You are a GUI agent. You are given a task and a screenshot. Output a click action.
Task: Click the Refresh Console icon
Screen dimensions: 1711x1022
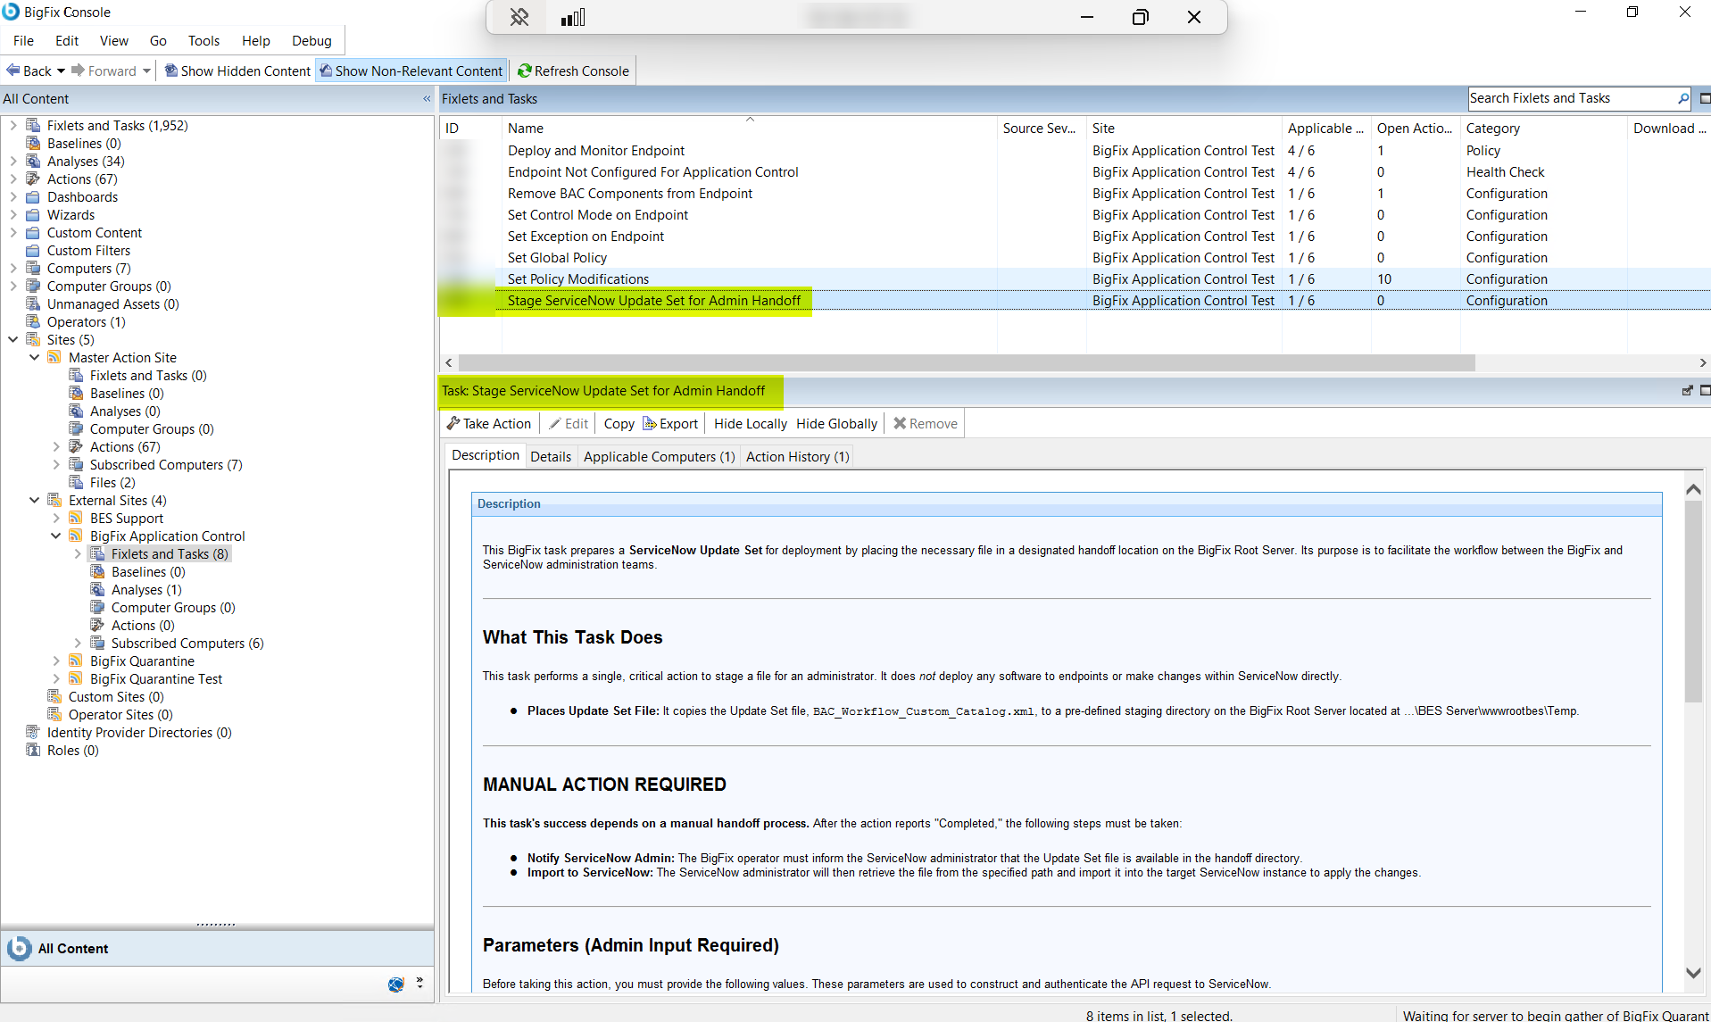point(525,71)
